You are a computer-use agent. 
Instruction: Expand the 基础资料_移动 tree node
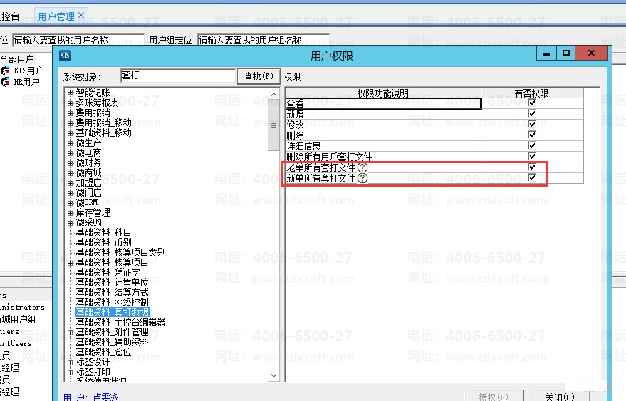click(71, 133)
